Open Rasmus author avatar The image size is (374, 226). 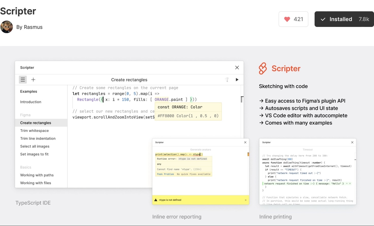(x=7, y=27)
